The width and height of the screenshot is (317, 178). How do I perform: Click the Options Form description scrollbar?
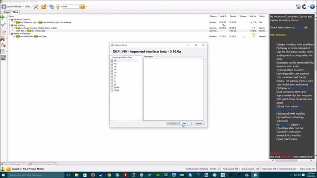(205, 89)
